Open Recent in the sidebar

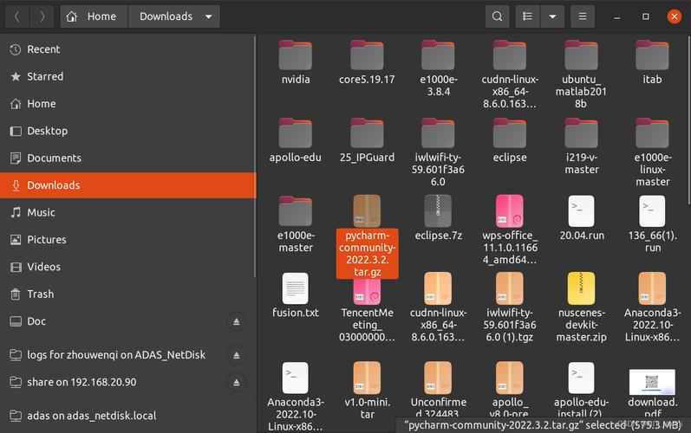pyautogui.click(x=127, y=49)
